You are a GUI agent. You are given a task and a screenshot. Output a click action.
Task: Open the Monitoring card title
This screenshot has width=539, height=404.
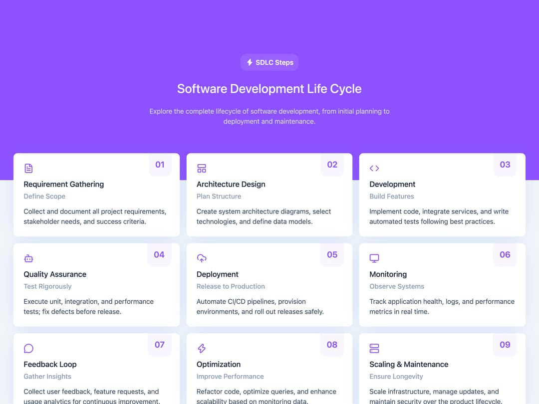click(388, 274)
